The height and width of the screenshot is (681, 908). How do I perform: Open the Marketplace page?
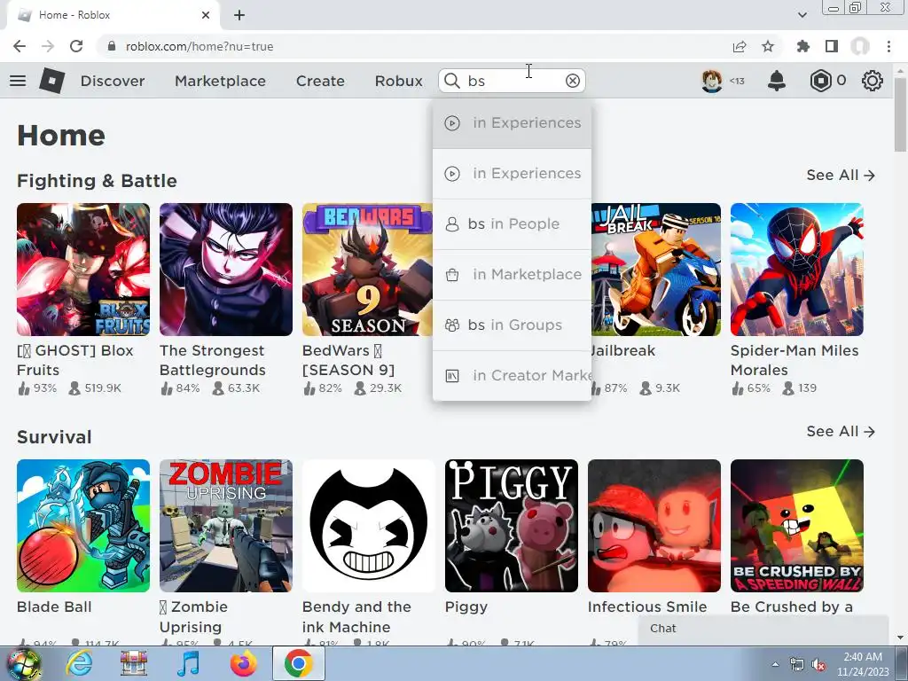(220, 81)
